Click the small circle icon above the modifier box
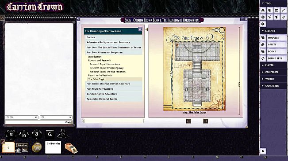Viewport: 288px width, 161px height. 3,142
